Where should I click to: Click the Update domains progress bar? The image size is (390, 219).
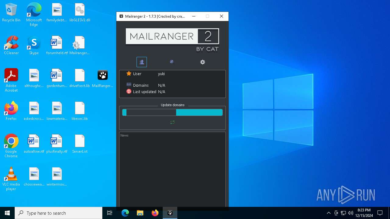click(x=172, y=113)
